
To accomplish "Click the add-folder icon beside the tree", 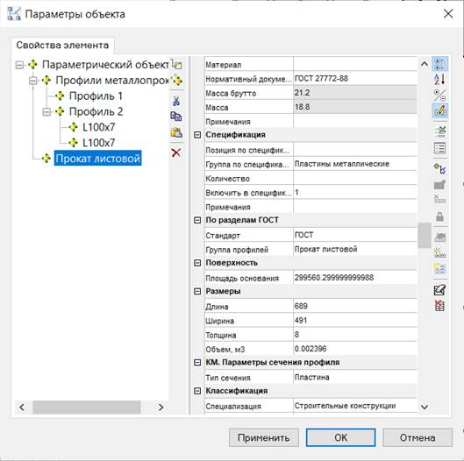I will (x=176, y=64).
